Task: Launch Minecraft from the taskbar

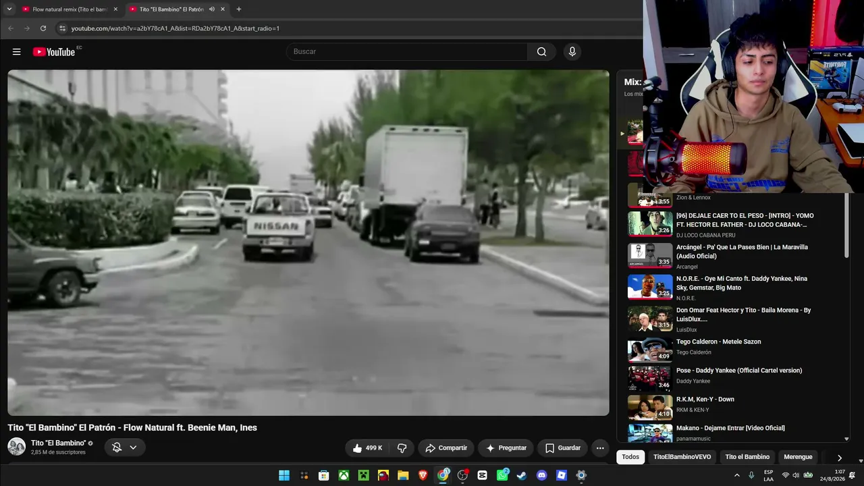Action: pos(363,475)
